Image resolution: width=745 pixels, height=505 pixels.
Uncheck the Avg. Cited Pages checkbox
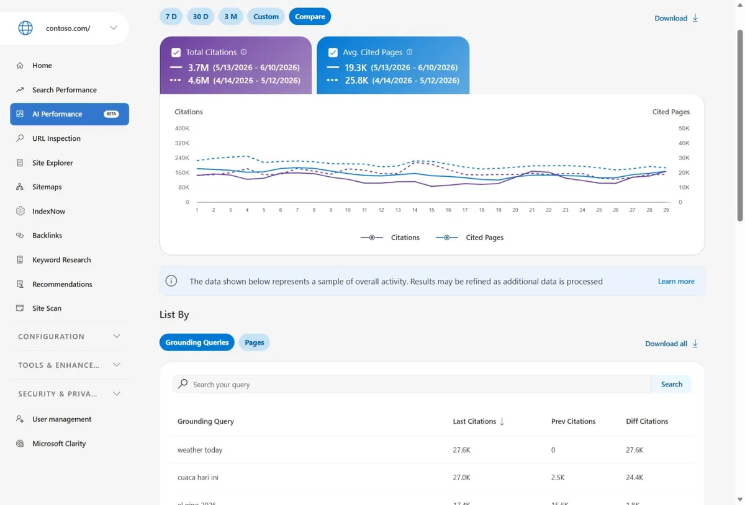click(x=333, y=53)
